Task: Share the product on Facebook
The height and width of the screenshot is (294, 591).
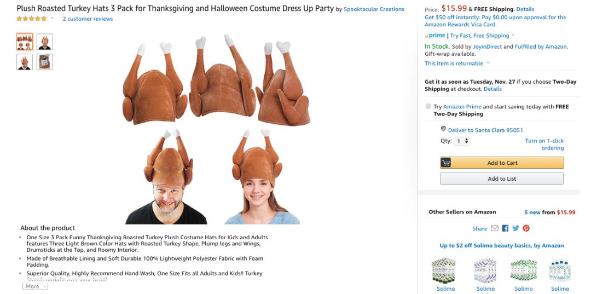Action: click(x=505, y=228)
